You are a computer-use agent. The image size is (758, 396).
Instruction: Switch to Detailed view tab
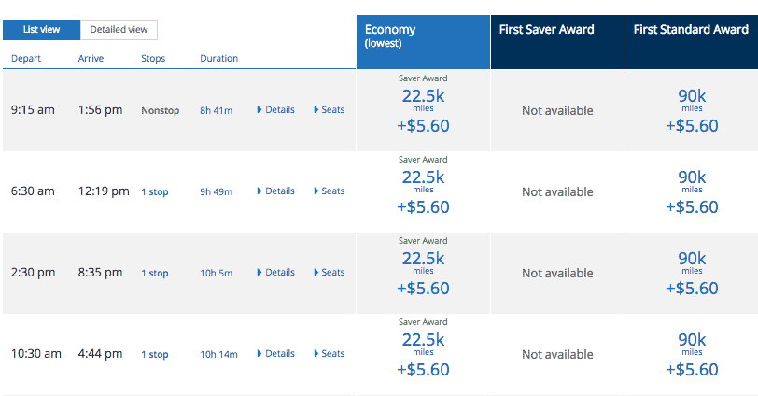click(x=119, y=30)
